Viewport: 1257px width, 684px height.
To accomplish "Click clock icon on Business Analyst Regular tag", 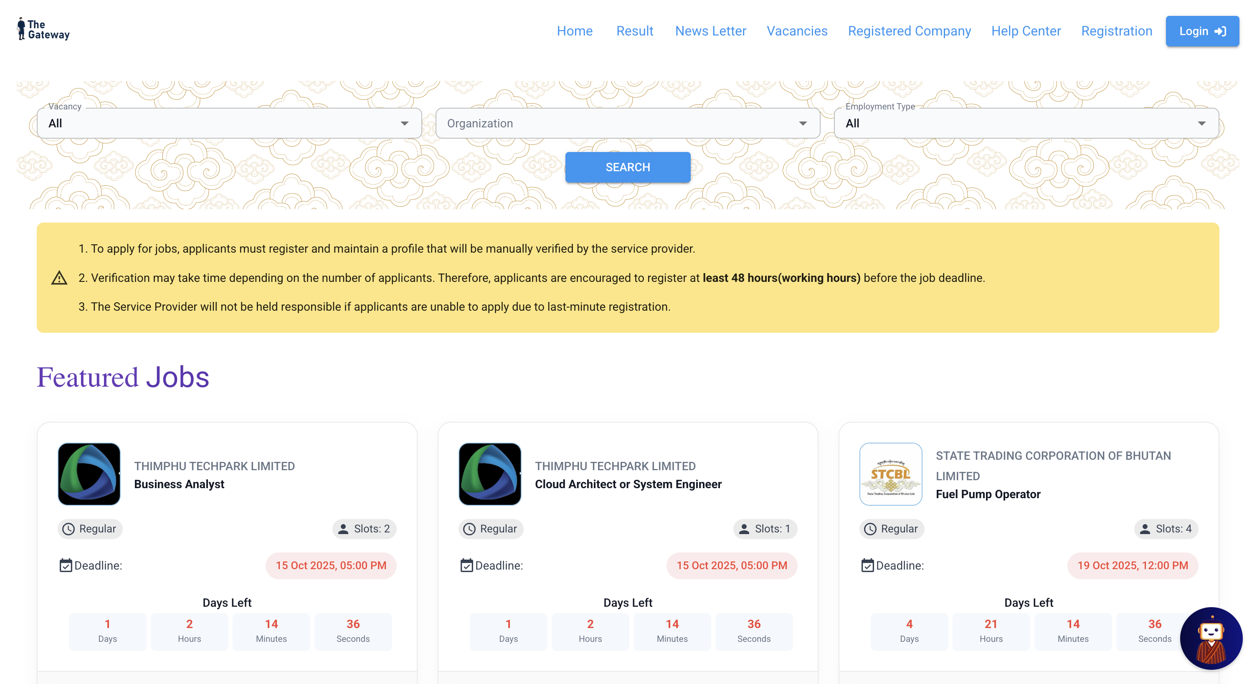I will pyautogui.click(x=69, y=529).
